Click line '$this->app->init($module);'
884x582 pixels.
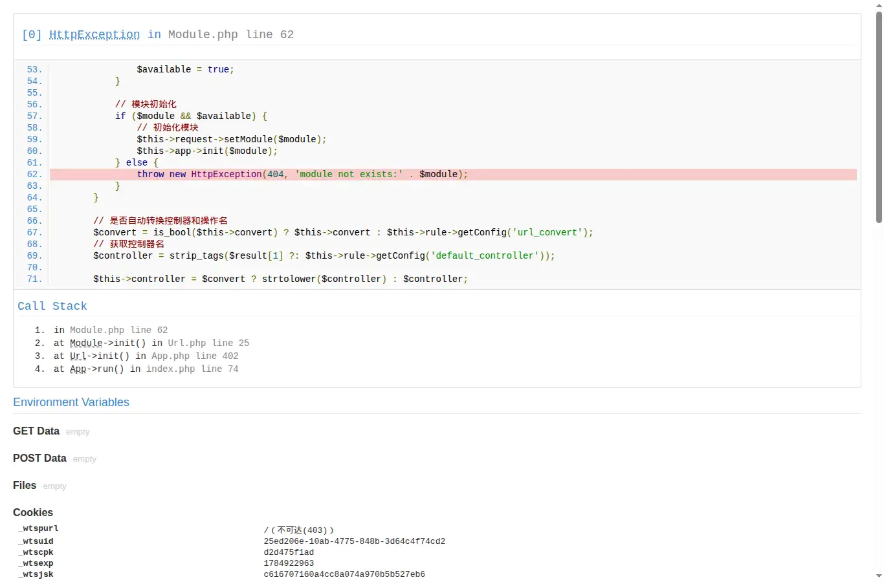tap(207, 151)
